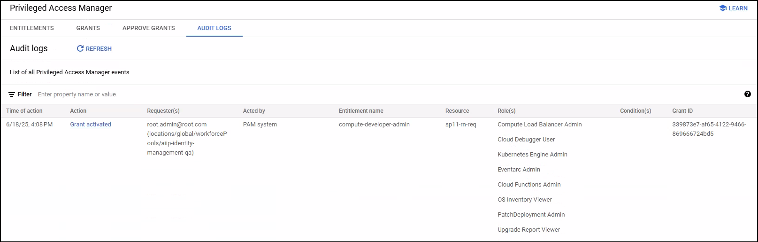Go to the Approve Grants tab
The height and width of the screenshot is (242, 758).
click(x=149, y=28)
